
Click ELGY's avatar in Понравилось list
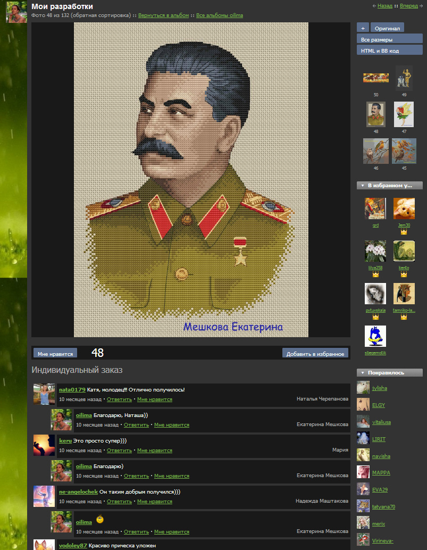(x=363, y=404)
